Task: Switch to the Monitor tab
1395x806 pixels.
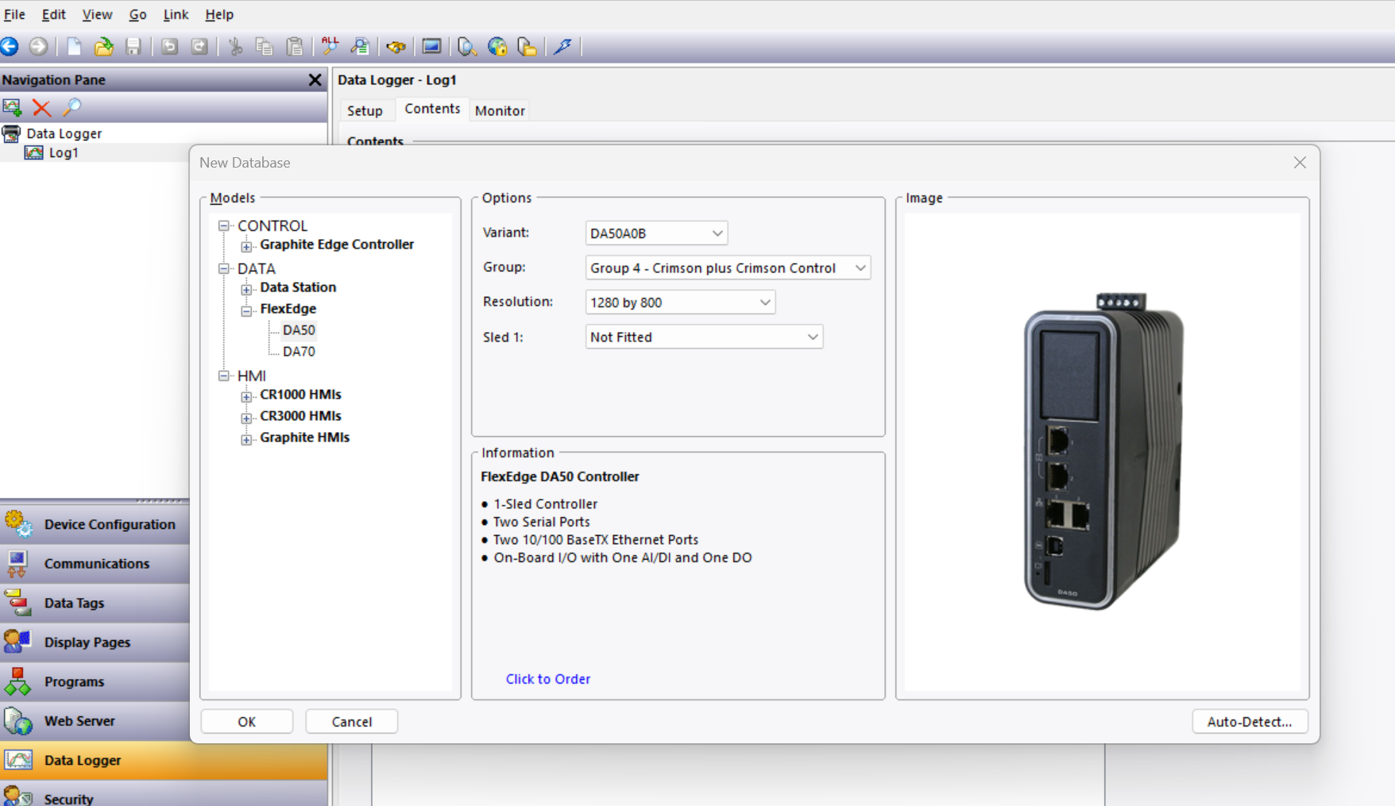Action: (x=499, y=110)
